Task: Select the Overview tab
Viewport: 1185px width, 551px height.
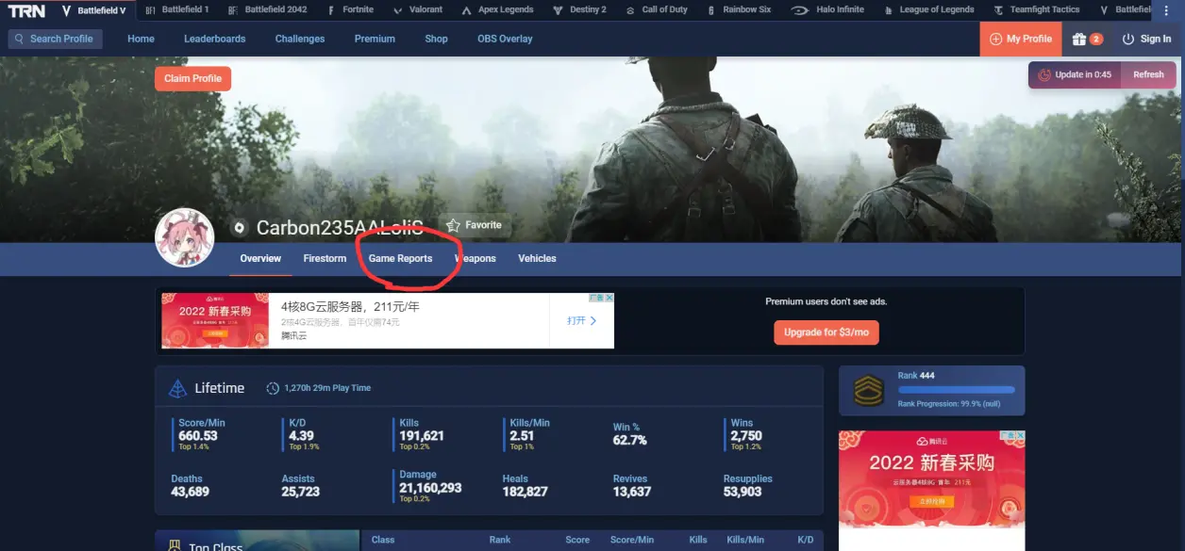Action: [x=260, y=258]
